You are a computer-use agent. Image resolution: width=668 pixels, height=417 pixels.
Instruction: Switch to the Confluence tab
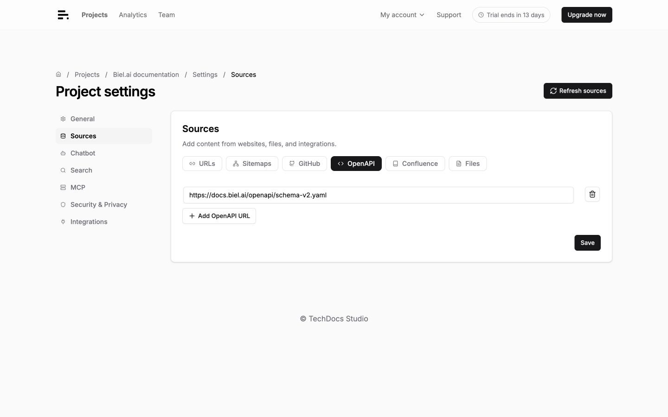pyautogui.click(x=415, y=164)
